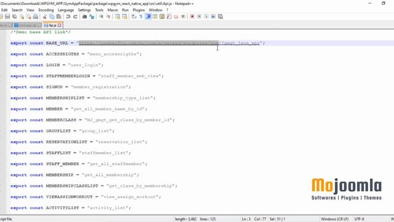Click the Playback macro icon
This screenshot has height=222, width=394.
(206, 17)
